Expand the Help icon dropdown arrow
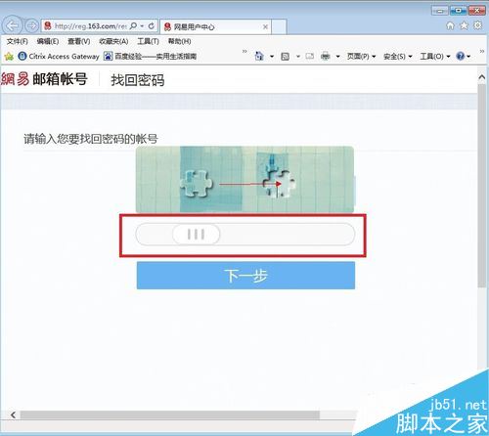This screenshot has width=489, height=436. [x=468, y=57]
